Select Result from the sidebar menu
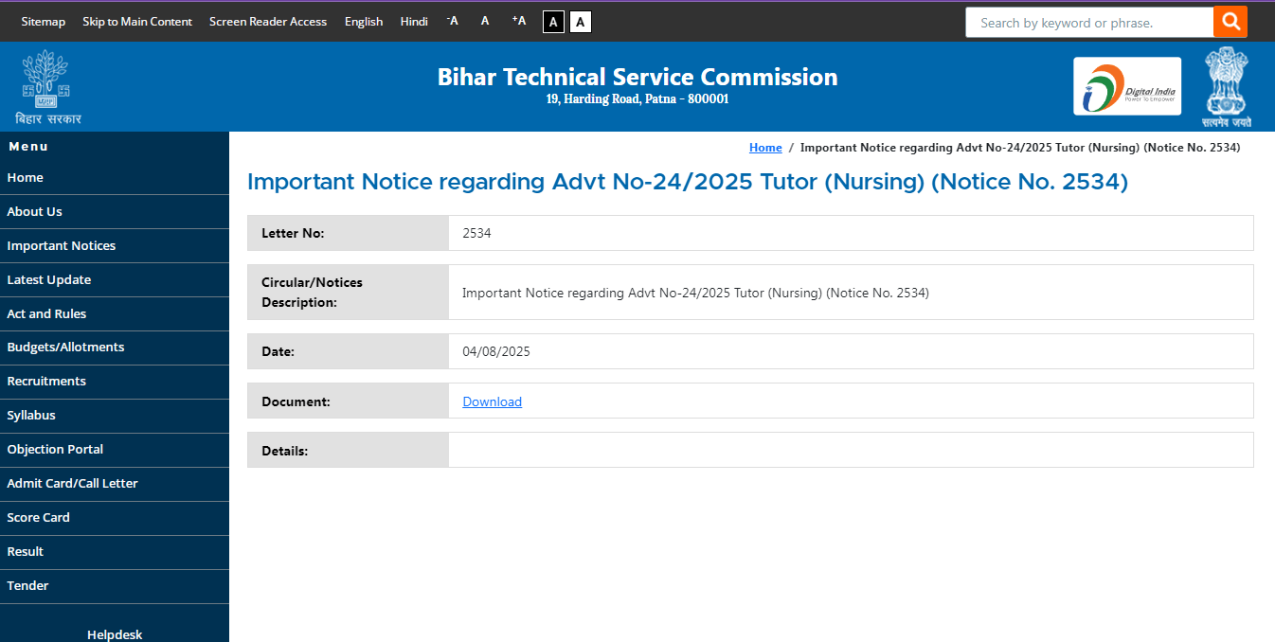1275x642 pixels. [25, 551]
